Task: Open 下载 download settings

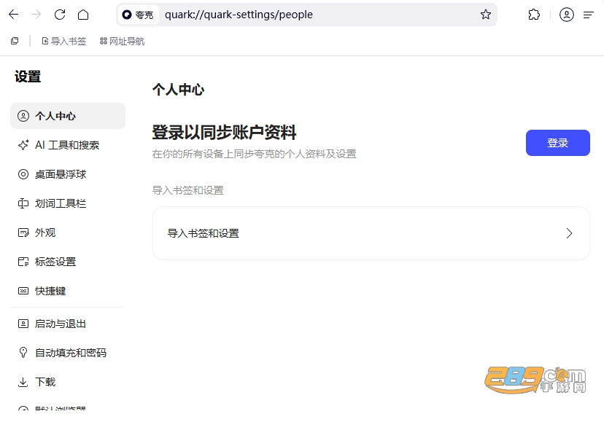Action: click(x=68, y=382)
